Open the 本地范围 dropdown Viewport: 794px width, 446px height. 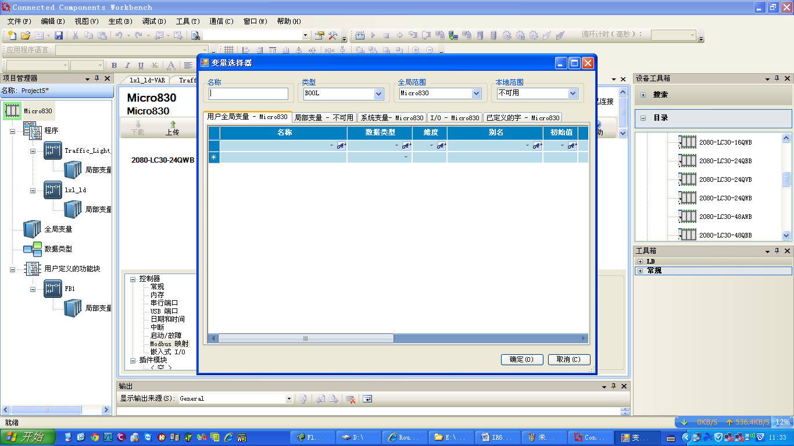573,93
